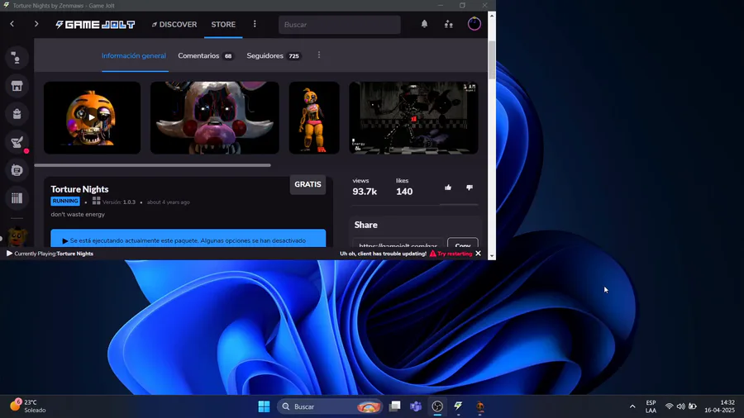Image resolution: width=744 pixels, height=418 pixels.
Task: Open the sidebar quests icon with red dot
Action: [x=17, y=142]
